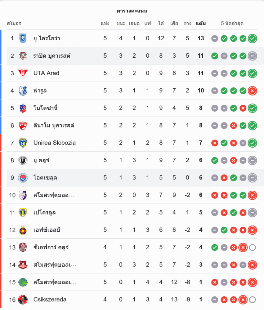Click Farul's latest red loss indicator
Screen dimensions: 264x310
[253, 91]
